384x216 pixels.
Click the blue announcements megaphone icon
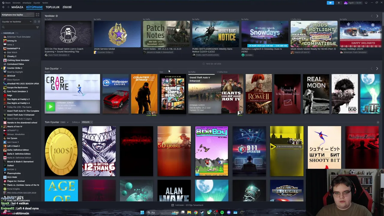tap(330, 3)
